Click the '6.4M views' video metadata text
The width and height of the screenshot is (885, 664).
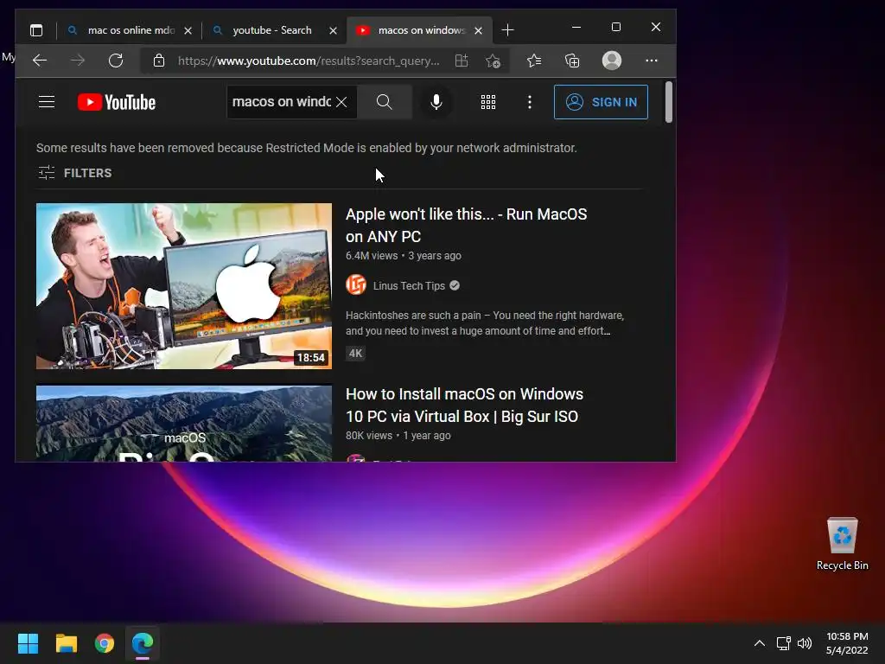click(372, 256)
